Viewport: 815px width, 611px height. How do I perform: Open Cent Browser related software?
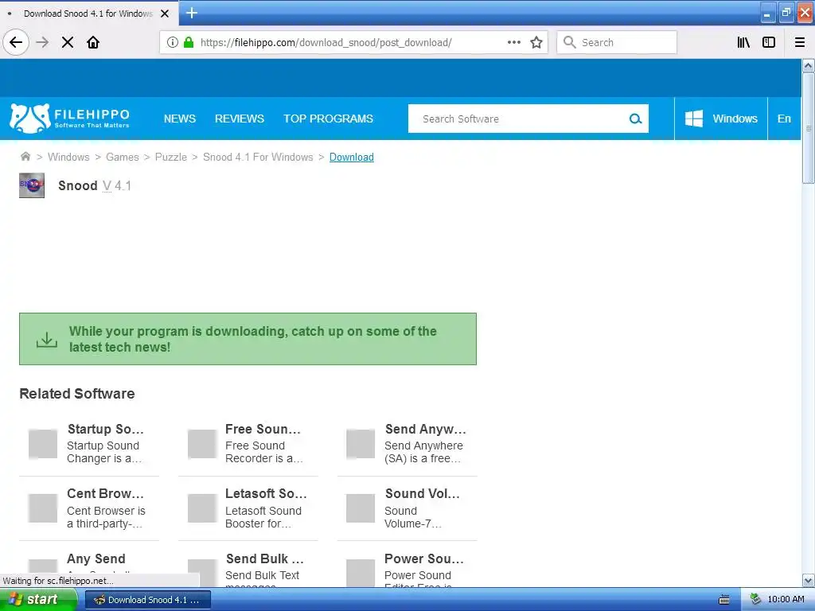[x=89, y=508]
